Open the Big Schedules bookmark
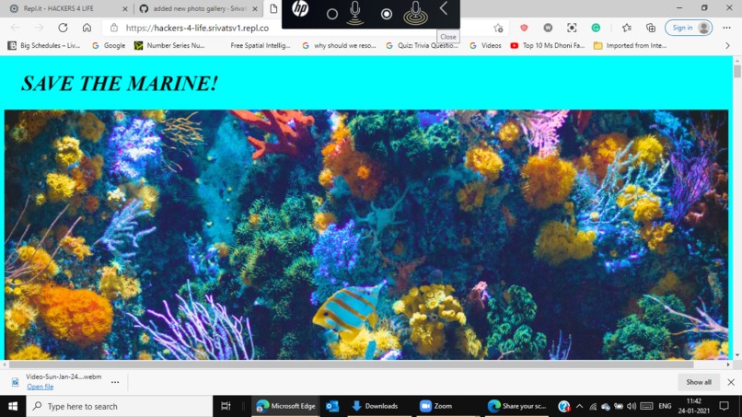Screen dimensions: 742x417 click(x=44, y=45)
